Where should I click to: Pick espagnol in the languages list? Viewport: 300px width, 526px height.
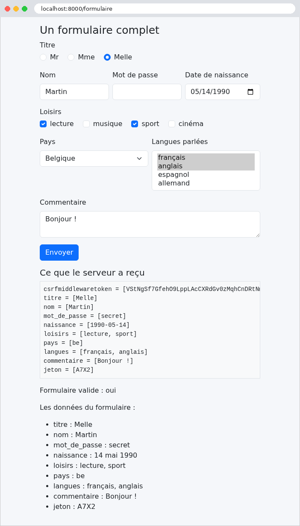[206, 175]
